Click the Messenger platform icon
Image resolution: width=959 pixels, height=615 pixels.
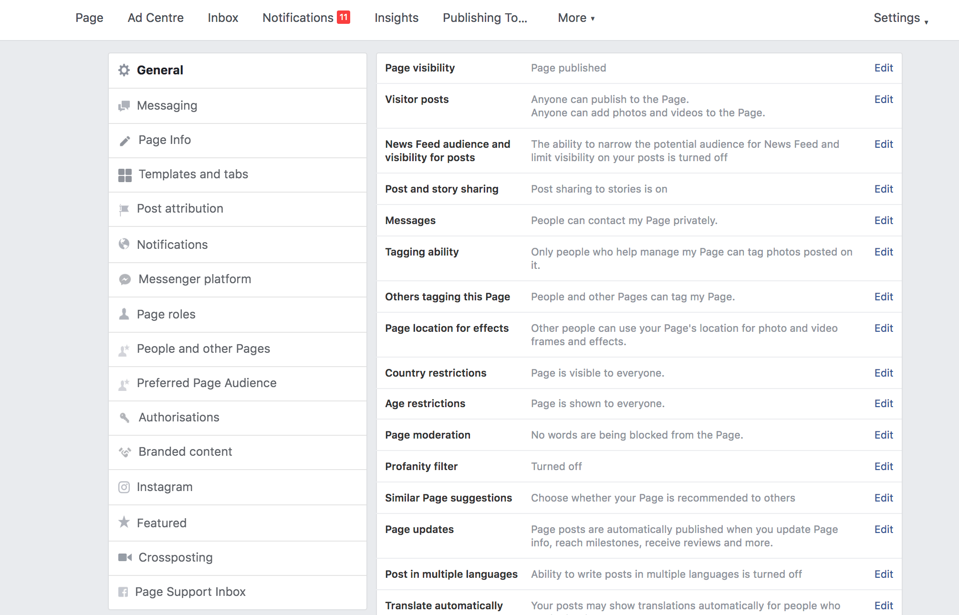pos(125,279)
